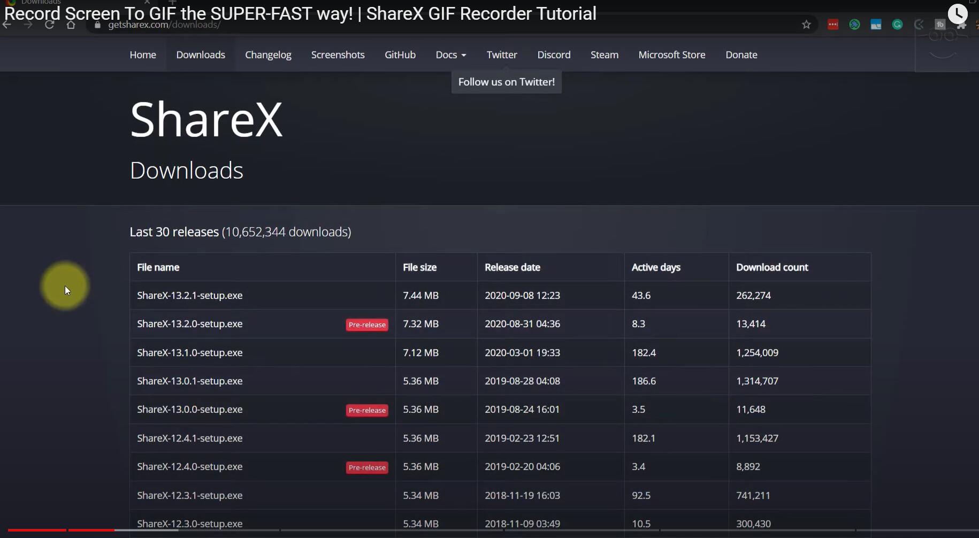Click download count 1,254,009
The image size is (979, 538).
pos(758,352)
